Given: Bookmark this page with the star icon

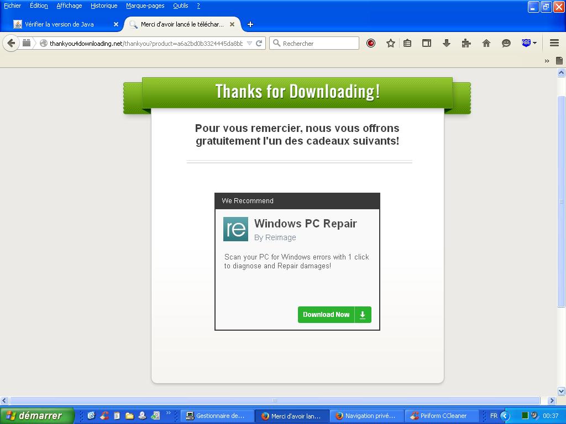Looking at the screenshot, I should point(391,43).
